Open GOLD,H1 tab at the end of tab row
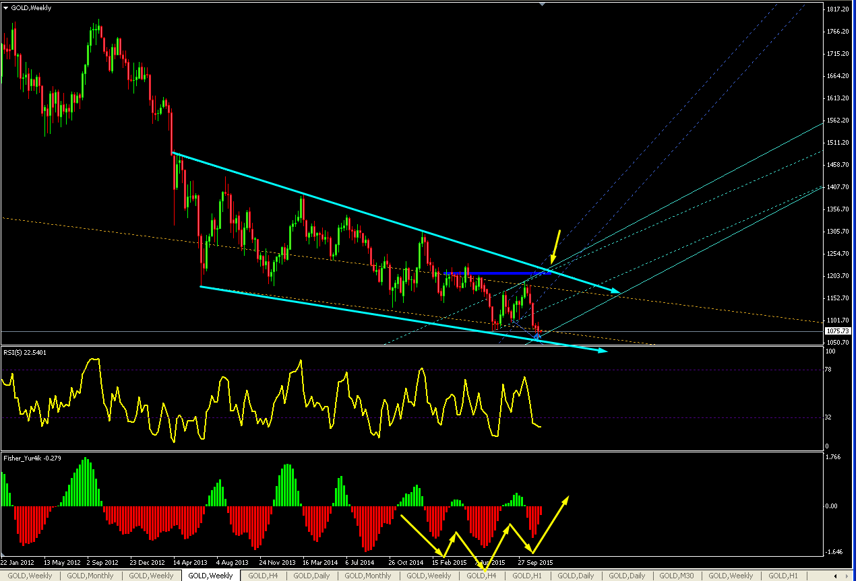The height and width of the screenshot is (581, 860). 785,576
